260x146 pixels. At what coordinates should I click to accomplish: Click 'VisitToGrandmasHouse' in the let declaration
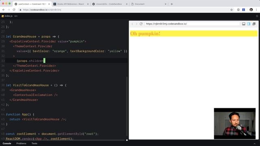coord(31,85)
